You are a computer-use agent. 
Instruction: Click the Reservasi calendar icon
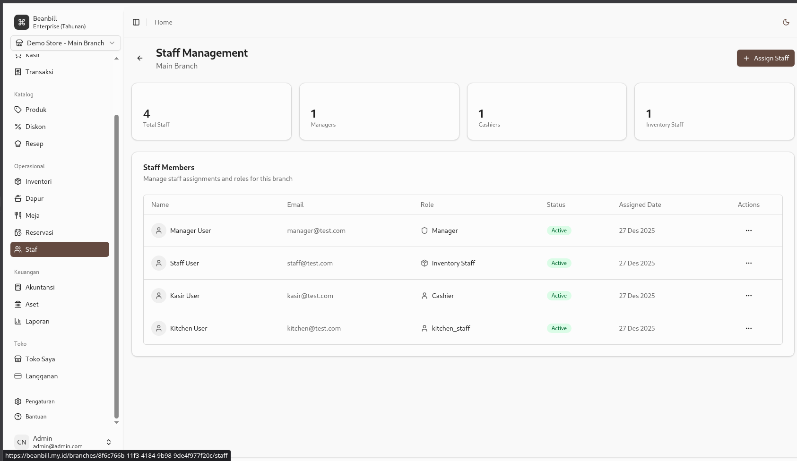[x=18, y=232]
